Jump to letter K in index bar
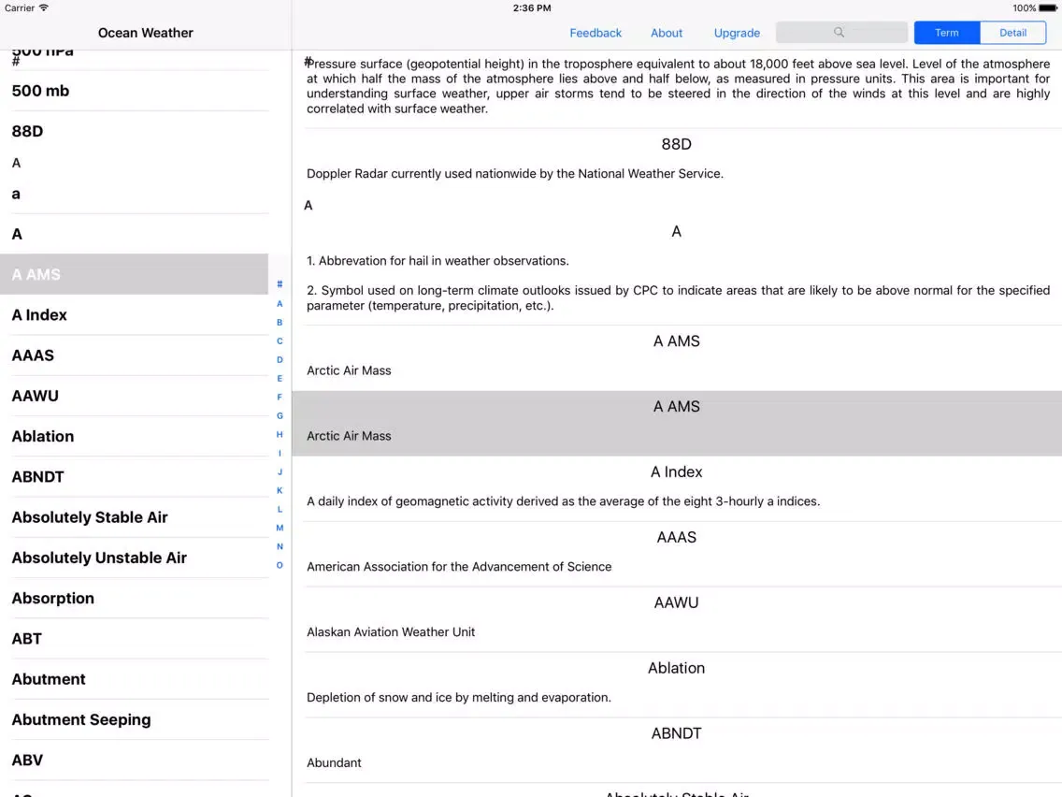 280,490
